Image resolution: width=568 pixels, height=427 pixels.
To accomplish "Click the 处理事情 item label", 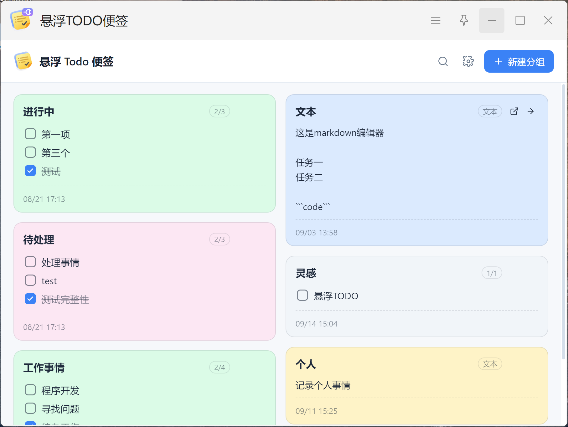I will coord(60,262).
